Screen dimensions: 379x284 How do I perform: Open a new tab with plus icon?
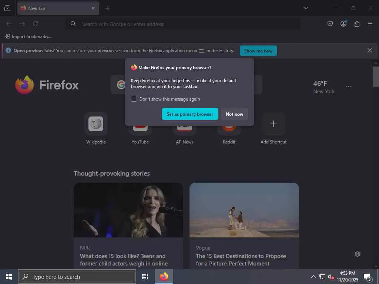click(x=107, y=9)
